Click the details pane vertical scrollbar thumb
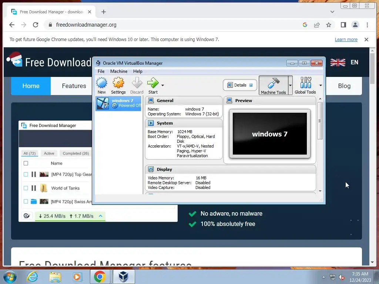Image resolution: width=379 pixels, height=284 pixels. coord(320,121)
